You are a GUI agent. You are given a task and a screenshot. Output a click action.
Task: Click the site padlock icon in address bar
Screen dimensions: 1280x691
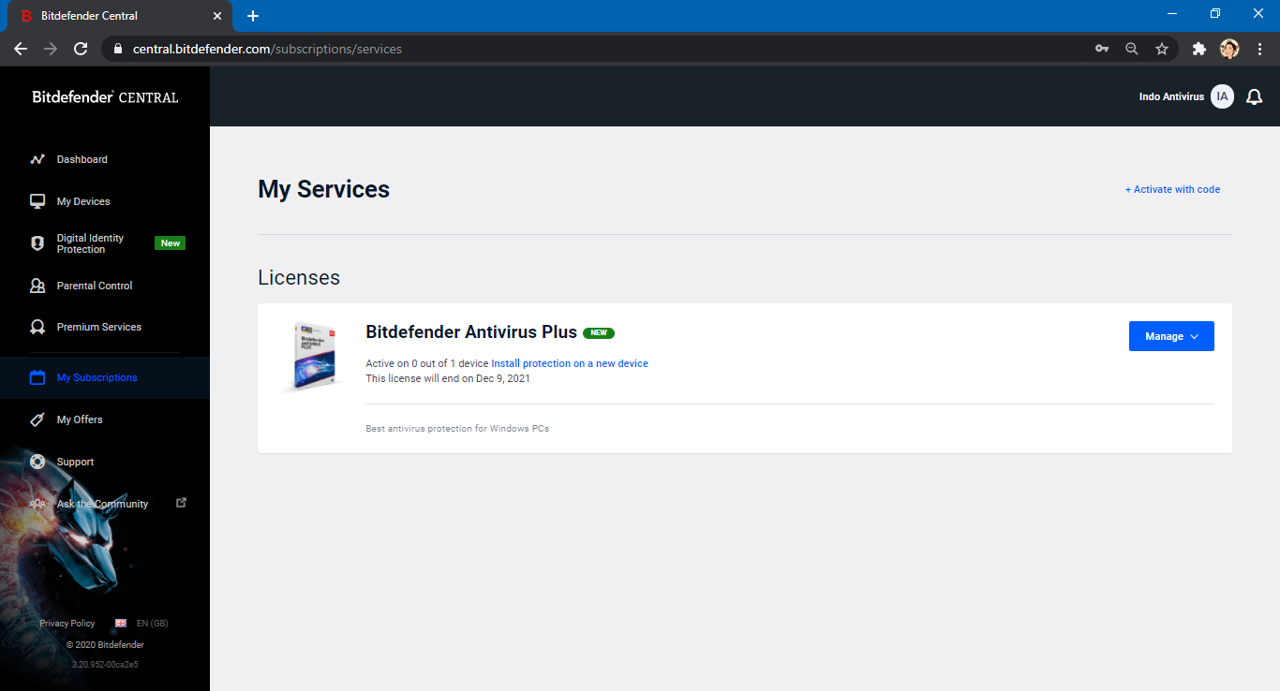pyautogui.click(x=118, y=49)
